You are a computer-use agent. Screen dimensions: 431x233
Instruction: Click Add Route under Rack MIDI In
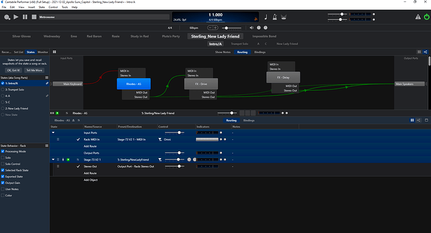[x=90, y=146]
